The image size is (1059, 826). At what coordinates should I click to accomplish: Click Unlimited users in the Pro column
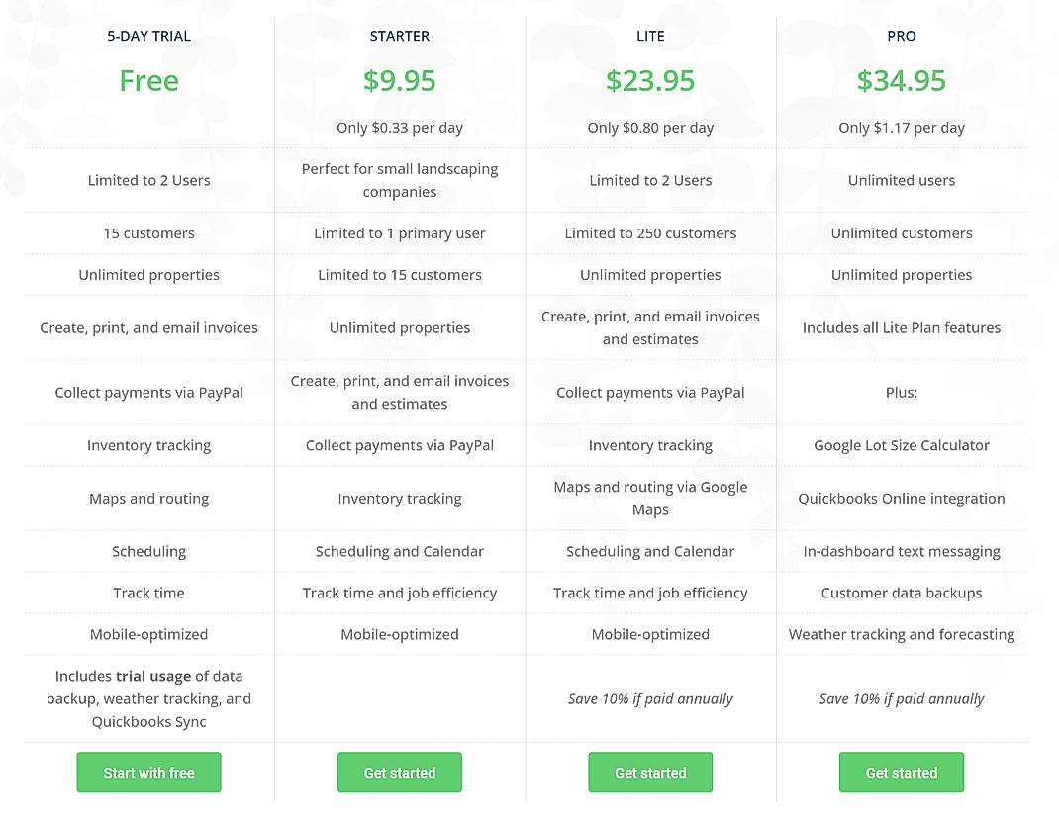901,180
